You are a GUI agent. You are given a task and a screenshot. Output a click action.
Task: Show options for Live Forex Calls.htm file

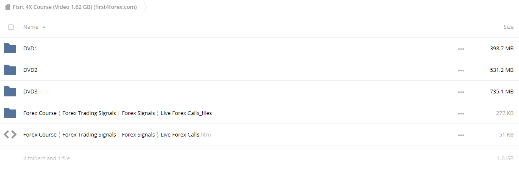[x=461, y=135]
